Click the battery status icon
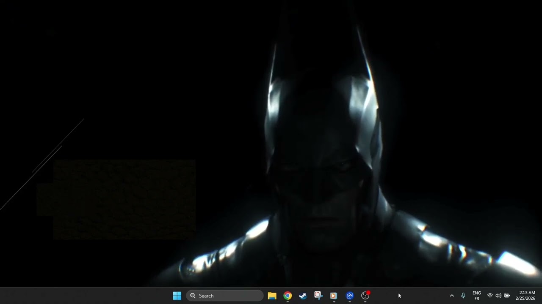The image size is (542, 304). click(507, 296)
